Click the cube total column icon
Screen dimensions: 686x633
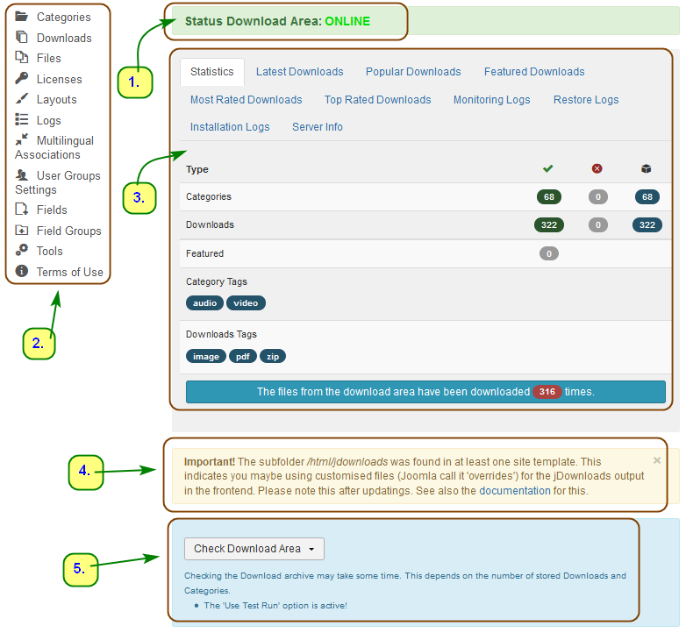[x=647, y=168]
